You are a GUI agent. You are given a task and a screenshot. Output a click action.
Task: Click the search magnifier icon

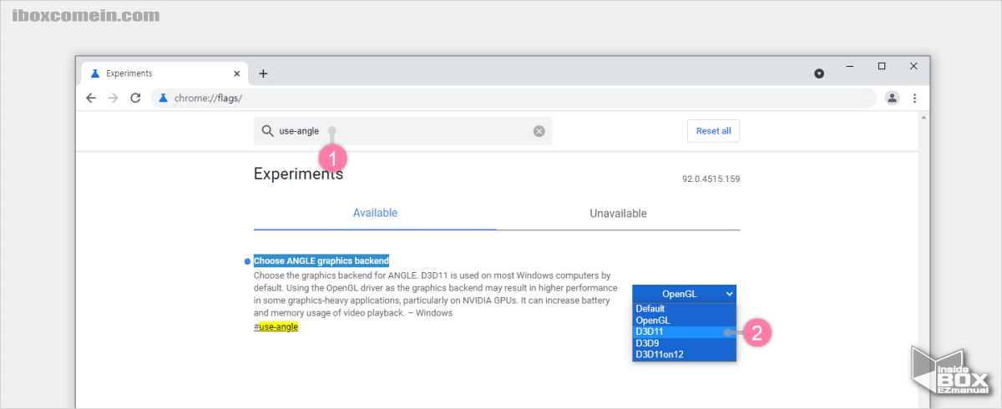(267, 131)
